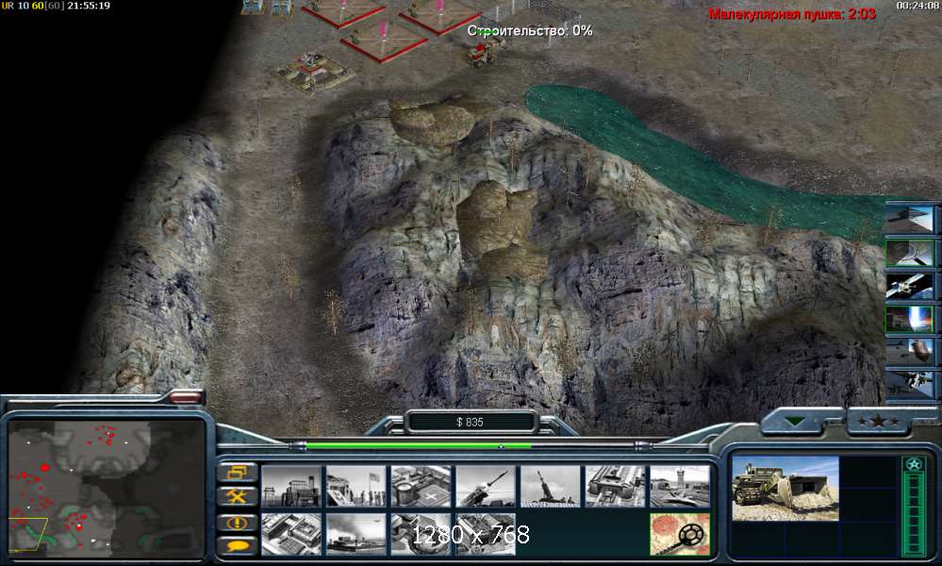Pick the Airfield icon with control tower
The image size is (942, 566).
(x=680, y=486)
